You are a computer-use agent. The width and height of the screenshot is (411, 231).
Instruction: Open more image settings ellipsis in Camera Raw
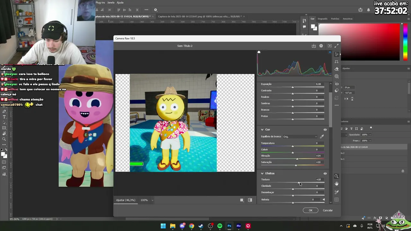[x=337, y=105]
